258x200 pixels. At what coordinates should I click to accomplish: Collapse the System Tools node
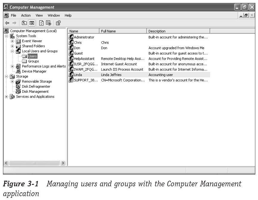tap(6, 36)
